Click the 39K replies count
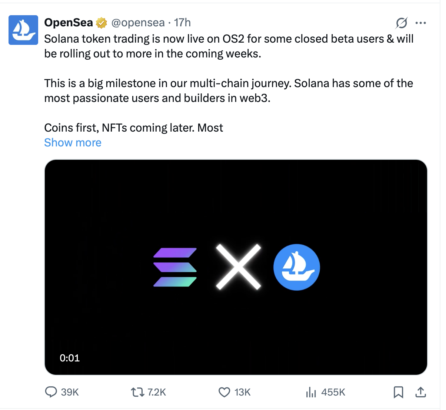Viewport: 446px width, 410px height. coord(70,392)
